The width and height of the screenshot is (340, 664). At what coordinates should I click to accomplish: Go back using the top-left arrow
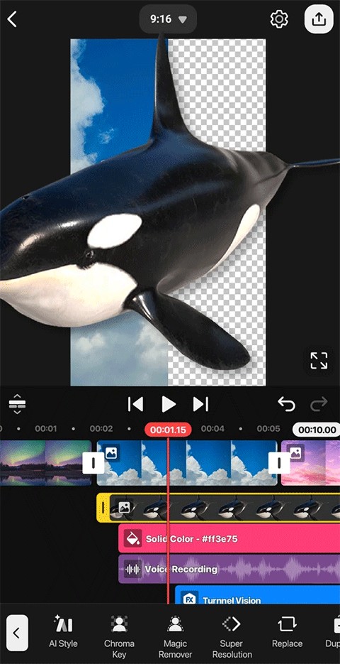(x=12, y=19)
